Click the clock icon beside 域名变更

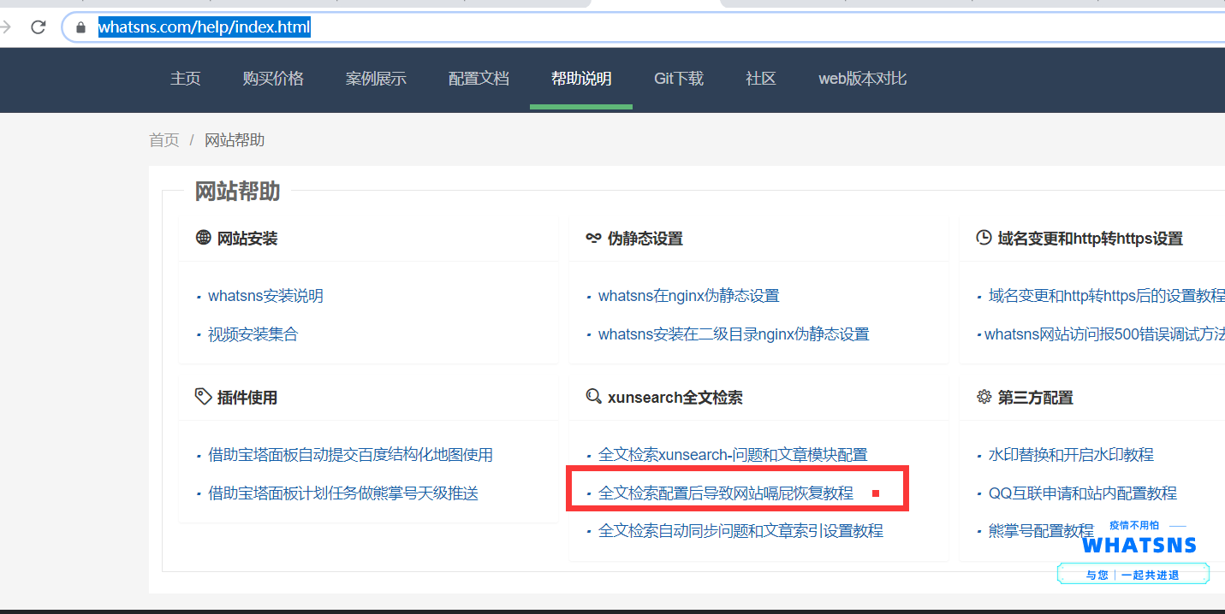(x=984, y=238)
